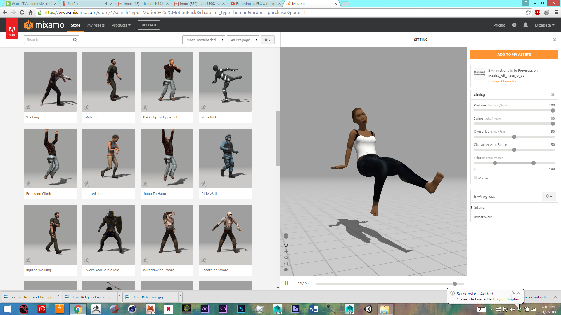Viewport: 561px width, 315px height.
Task: Click the Mixamo logo in the header
Action: click(x=44, y=25)
